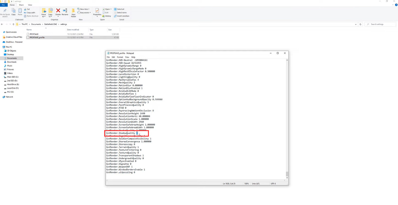This screenshot has height=205, width=398.
Task: Click Pin to Quick access icon
Action: [5, 11]
